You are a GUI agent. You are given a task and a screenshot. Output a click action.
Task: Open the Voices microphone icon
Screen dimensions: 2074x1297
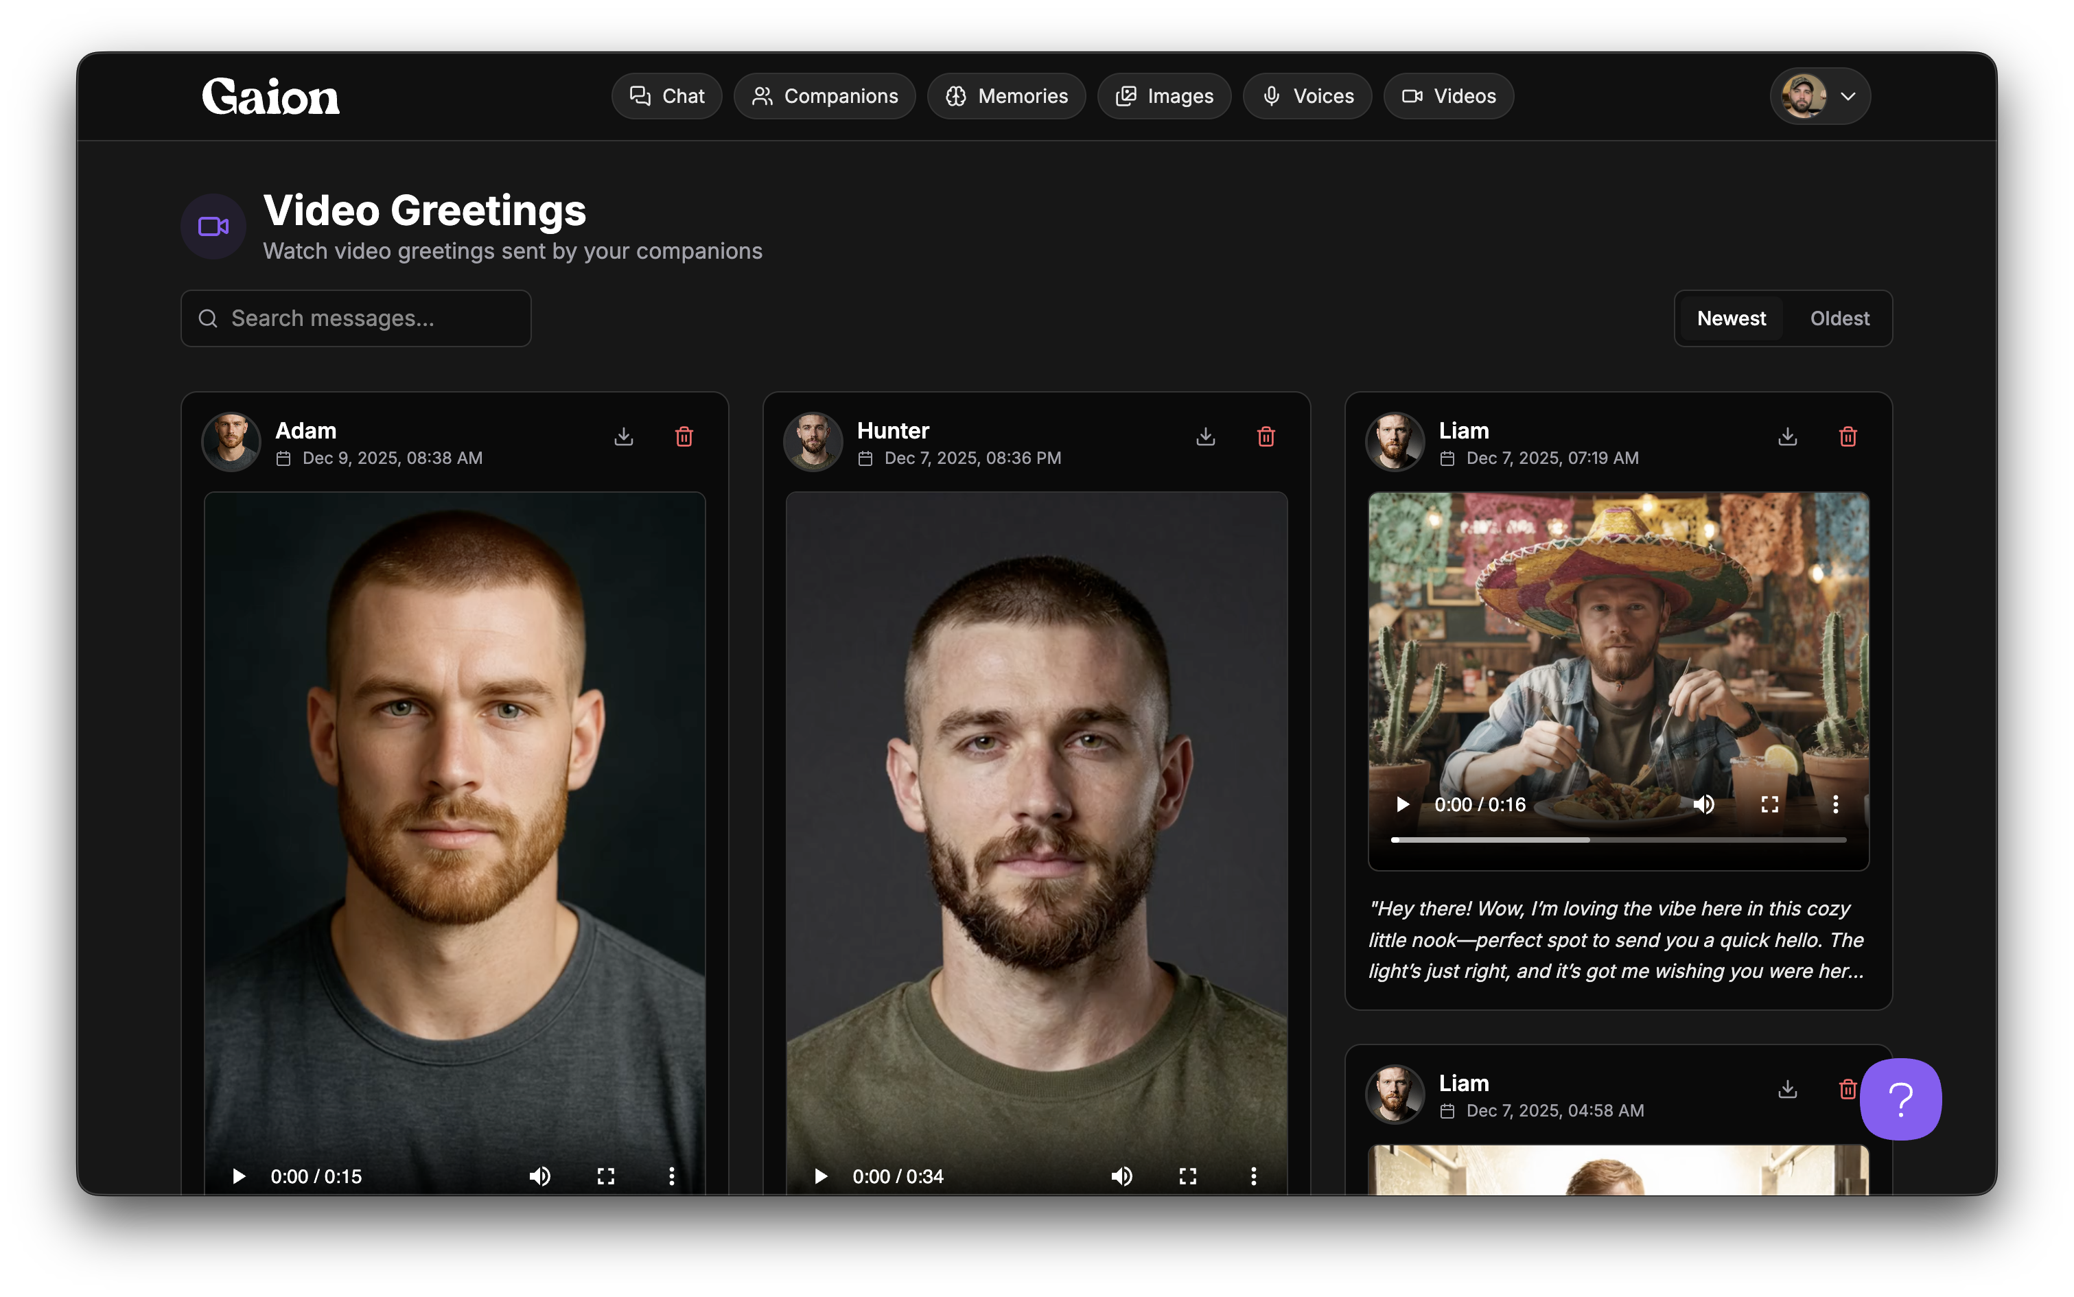pyautogui.click(x=1271, y=96)
